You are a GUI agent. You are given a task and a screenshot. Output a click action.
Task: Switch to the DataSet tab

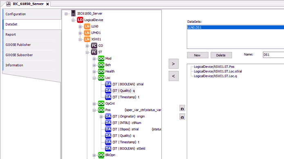point(32,24)
